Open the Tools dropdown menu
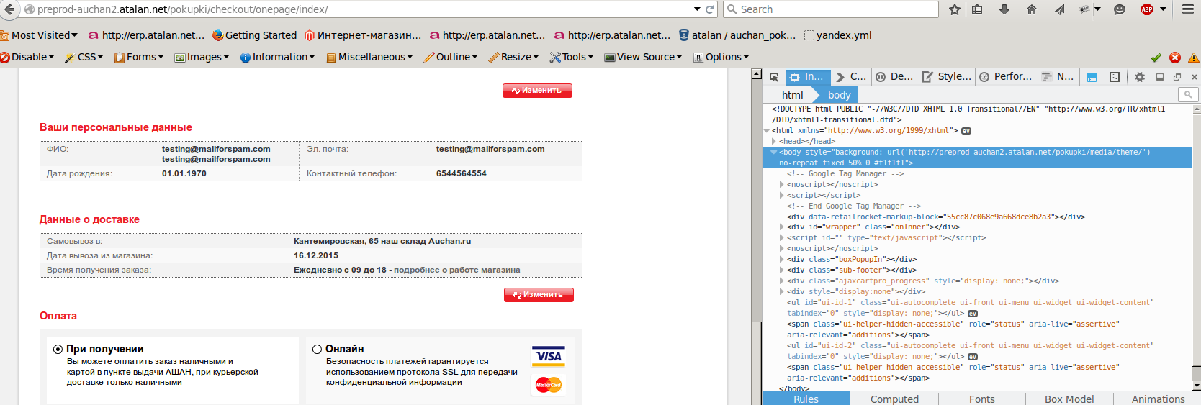This screenshot has width=1201, height=405. click(572, 57)
